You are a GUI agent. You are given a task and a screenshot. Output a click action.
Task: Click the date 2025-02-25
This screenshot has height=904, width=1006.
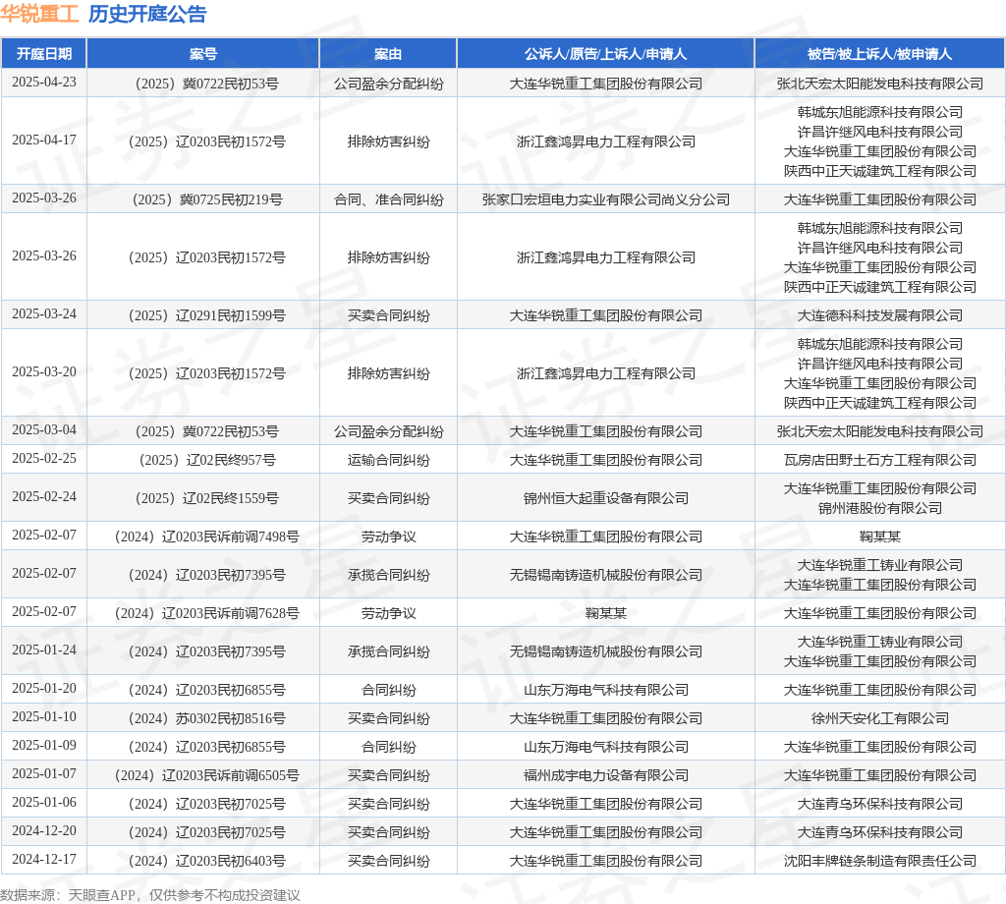click(x=43, y=459)
